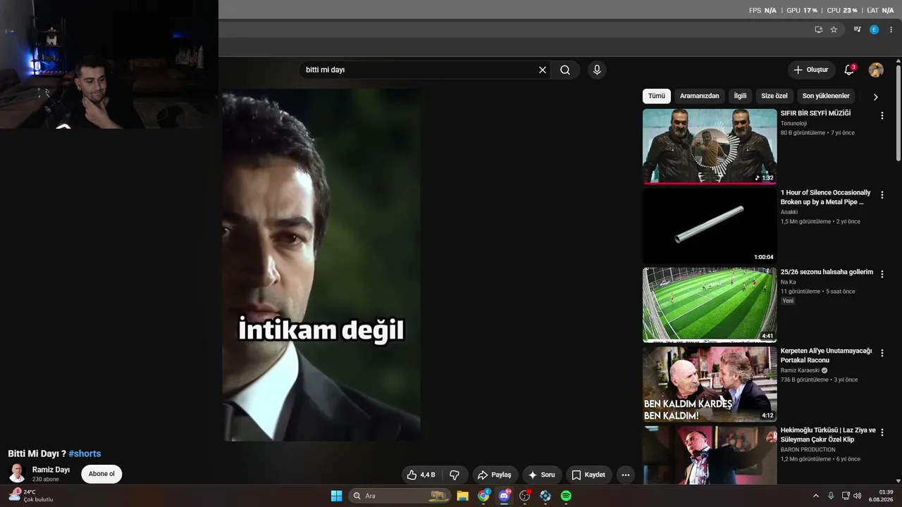Open options menu for Metal Pipe video

(882, 195)
